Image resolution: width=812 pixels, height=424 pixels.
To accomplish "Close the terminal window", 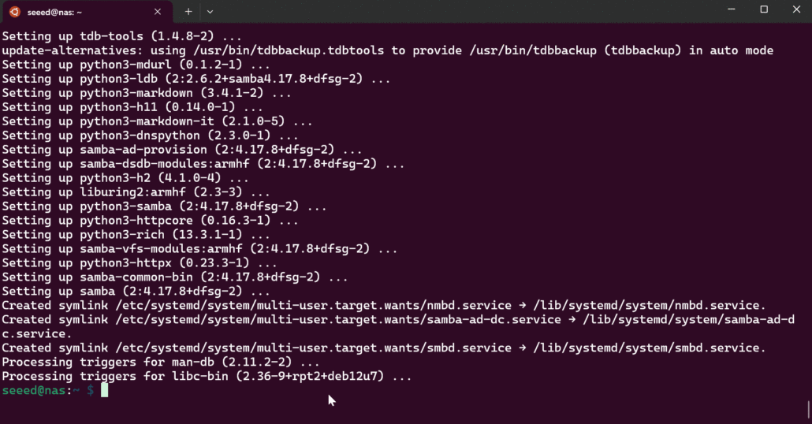I will [797, 9].
